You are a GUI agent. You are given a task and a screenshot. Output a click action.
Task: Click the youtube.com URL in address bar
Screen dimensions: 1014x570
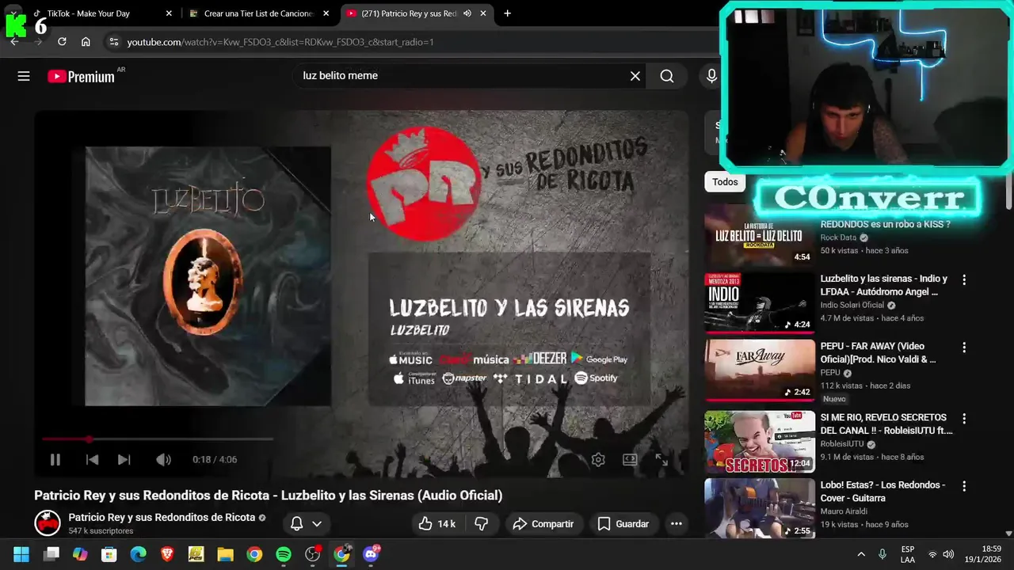pyautogui.click(x=280, y=42)
